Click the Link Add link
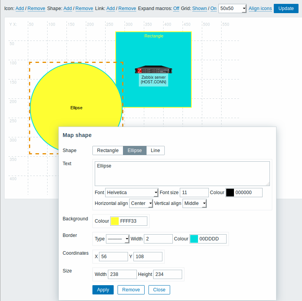302x301 pixels. point(111,8)
